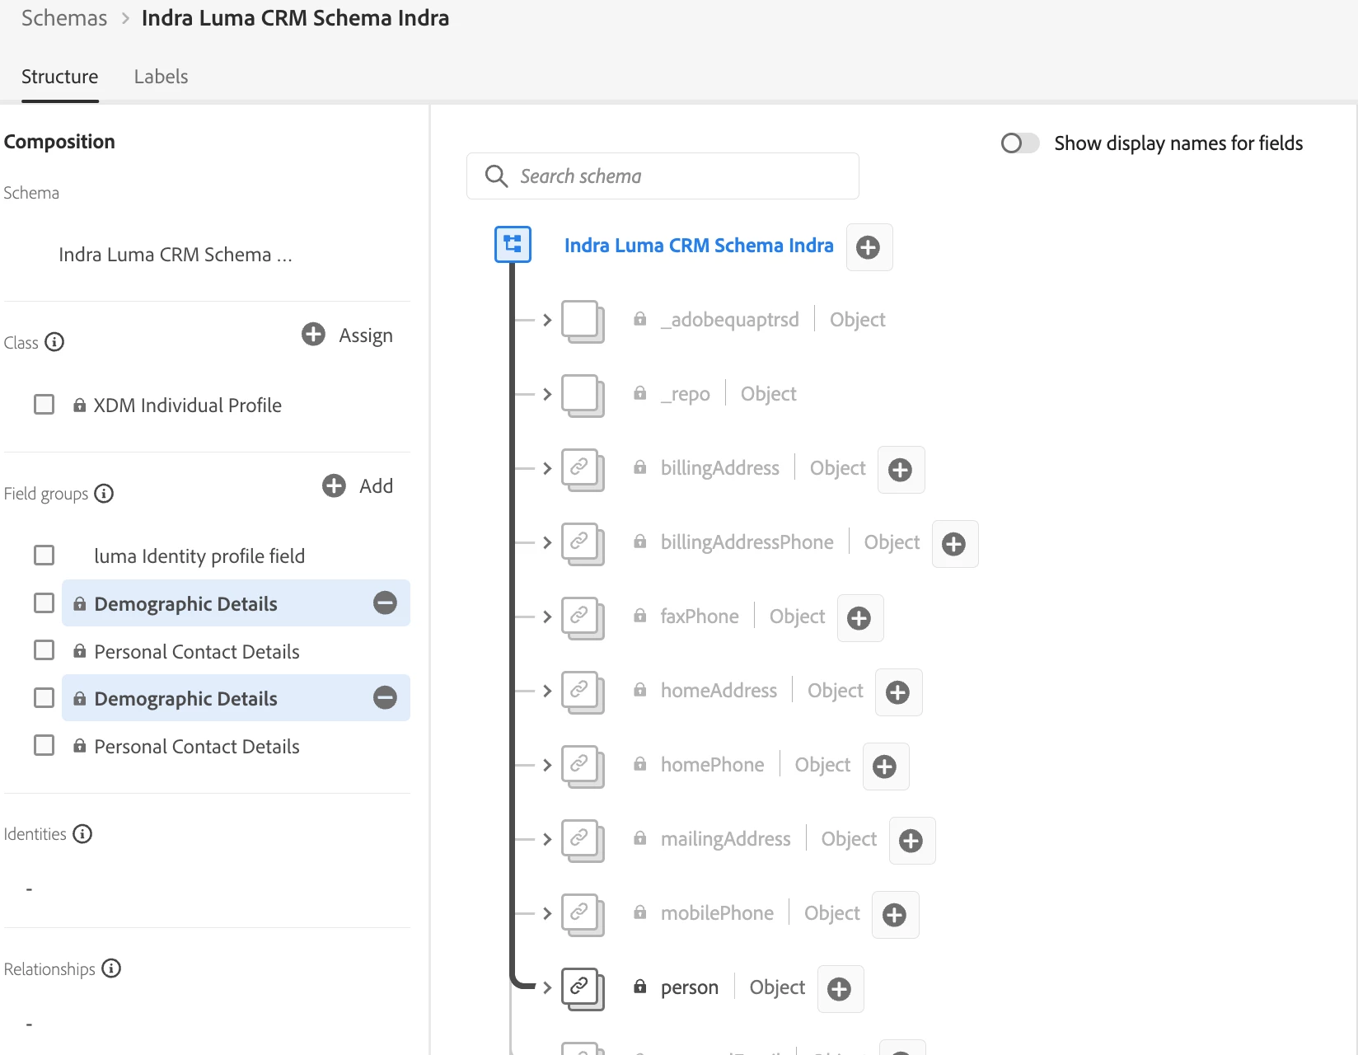This screenshot has width=1358, height=1055.
Task: Click plus icon next to homeAddress
Action: click(898, 692)
